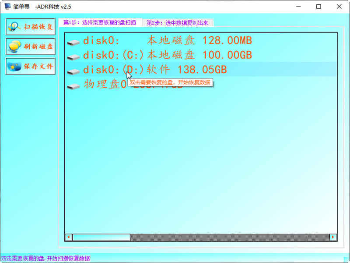Click the magnifier icon on 扫描恢复
Image resolution: width=350 pixels, height=263 pixels.
pyautogui.click(x=14, y=27)
